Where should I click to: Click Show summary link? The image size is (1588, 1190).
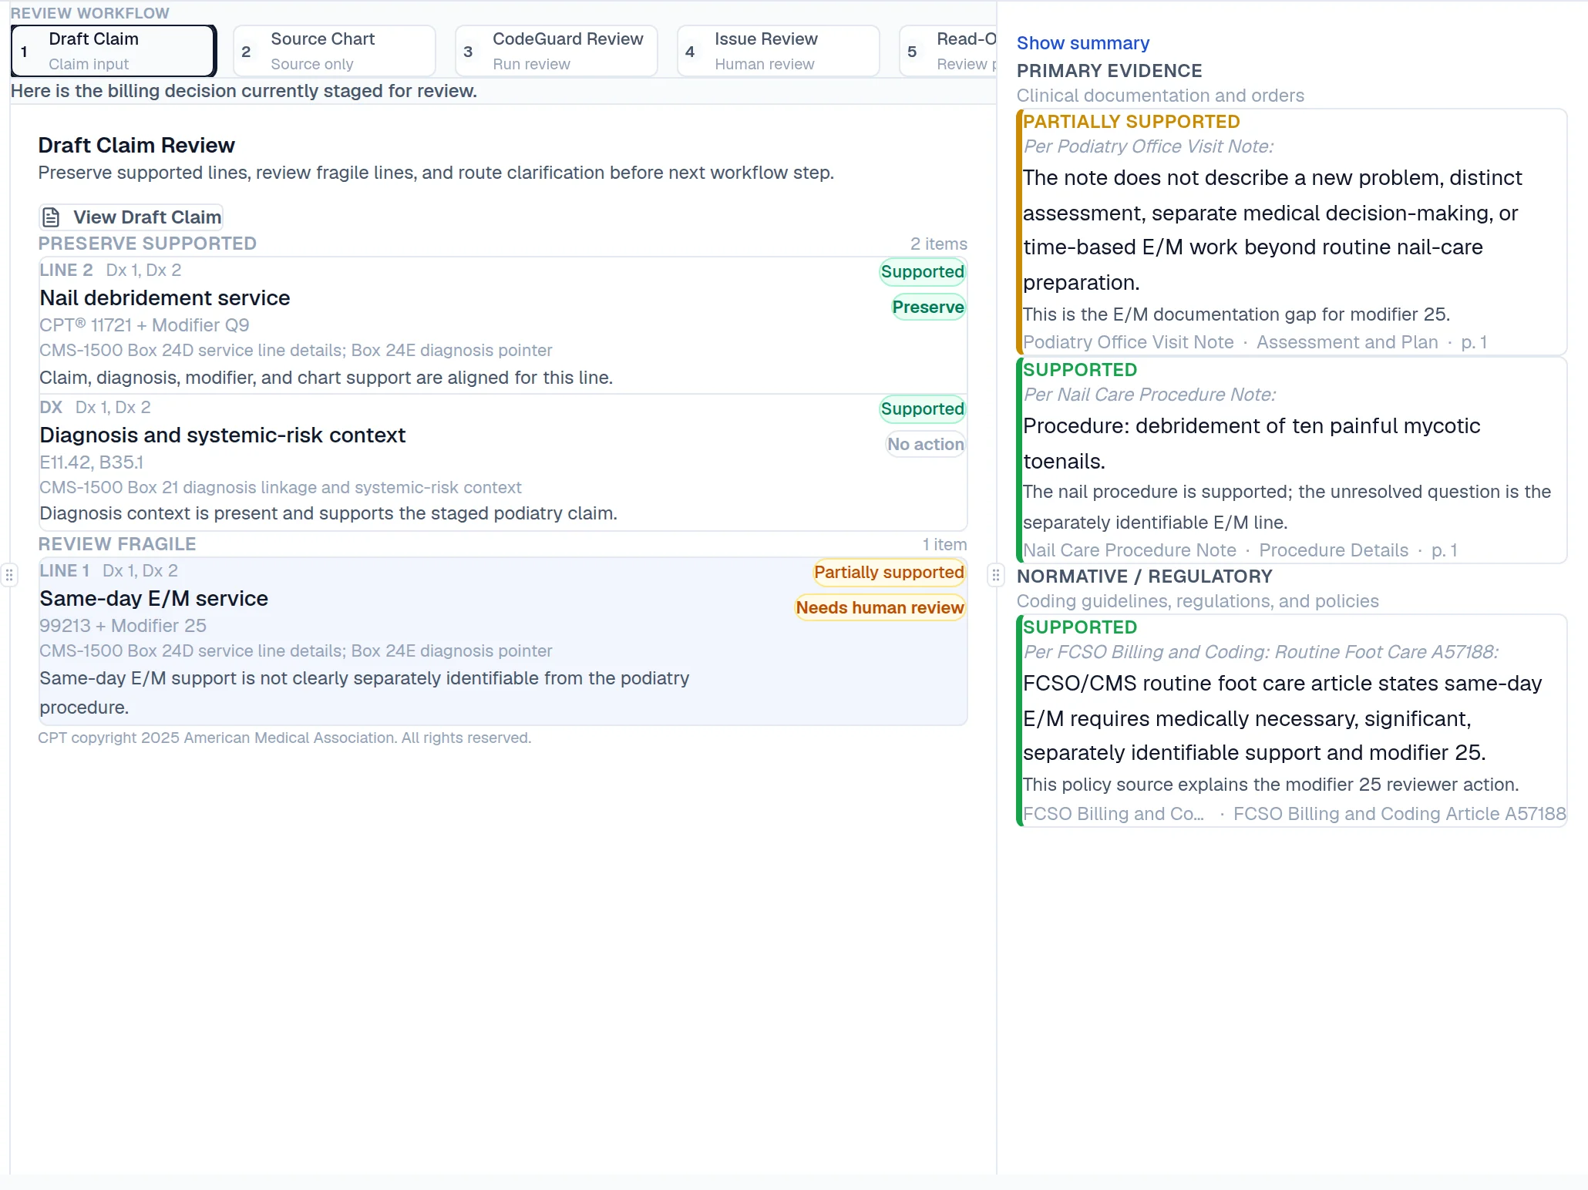(1082, 43)
